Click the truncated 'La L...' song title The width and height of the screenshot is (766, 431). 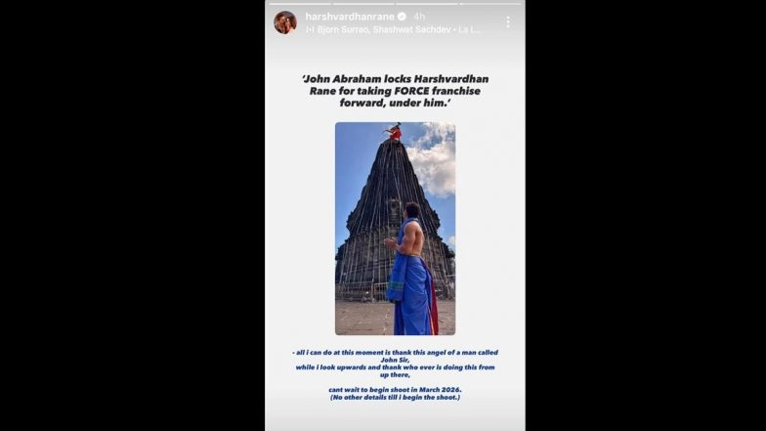point(470,29)
